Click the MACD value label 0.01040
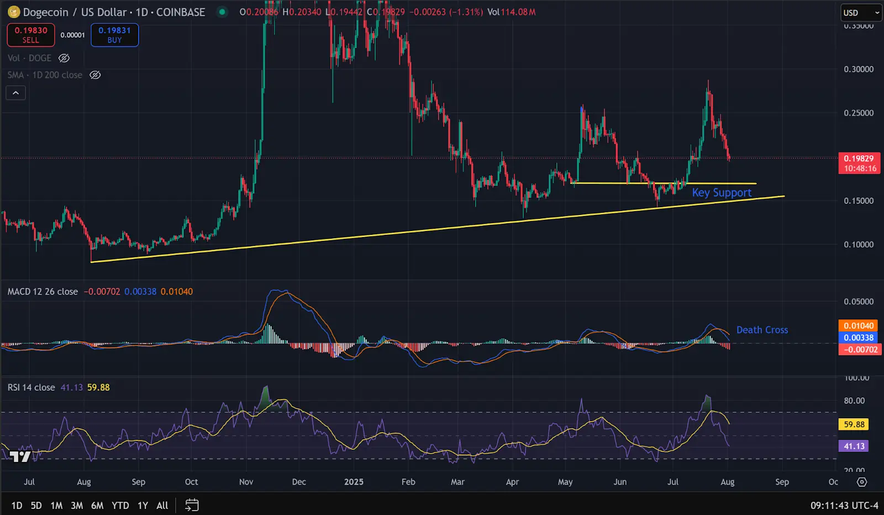 (859, 326)
